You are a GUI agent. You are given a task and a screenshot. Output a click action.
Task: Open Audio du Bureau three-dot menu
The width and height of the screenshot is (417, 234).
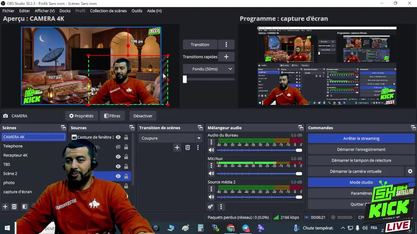click(x=211, y=142)
